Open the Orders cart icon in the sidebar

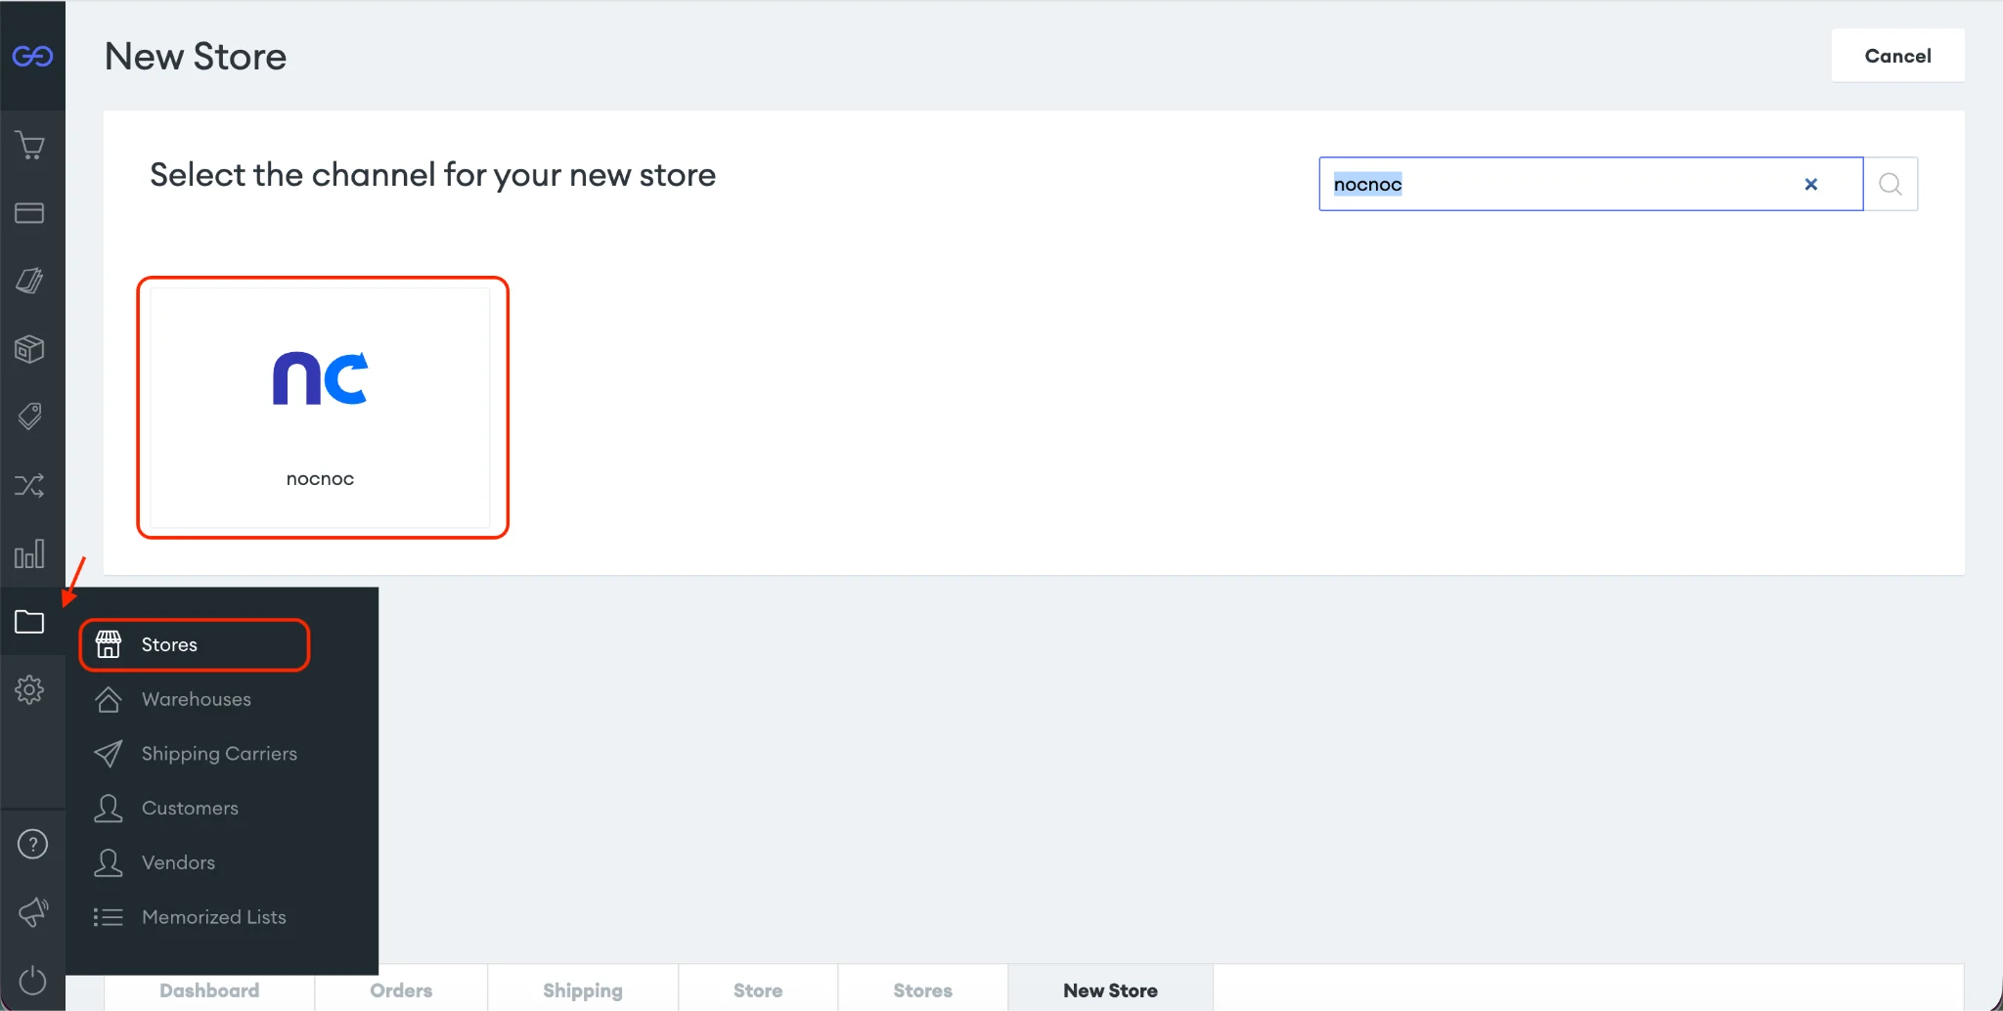pyautogui.click(x=30, y=146)
